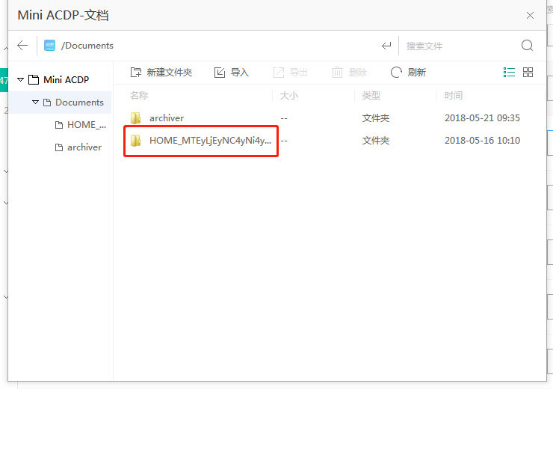
Task: Click the 名称 column header
Action: tap(139, 95)
